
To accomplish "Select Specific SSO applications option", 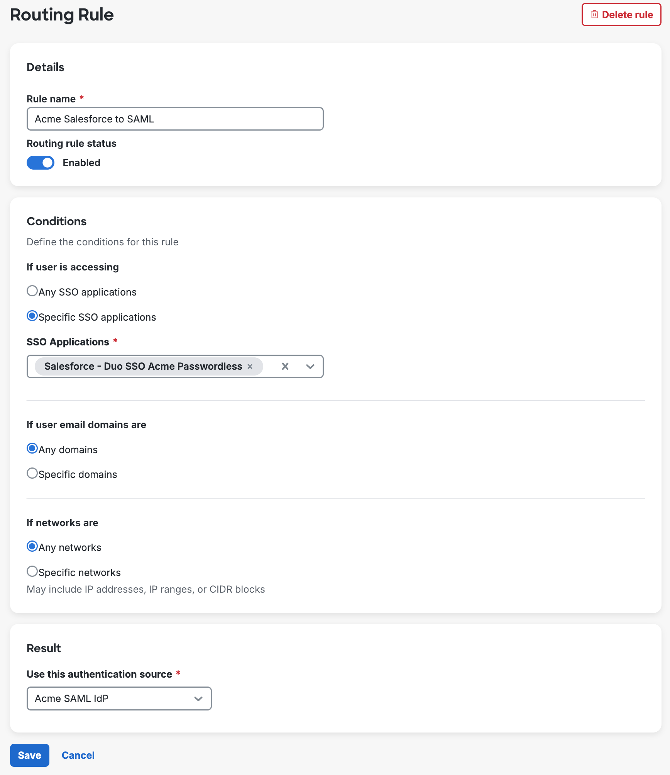I will click(x=32, y=316).
